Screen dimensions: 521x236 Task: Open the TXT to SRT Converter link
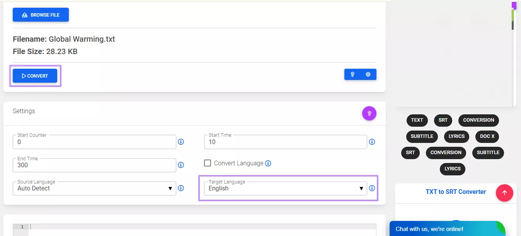[x=456, y=192]
